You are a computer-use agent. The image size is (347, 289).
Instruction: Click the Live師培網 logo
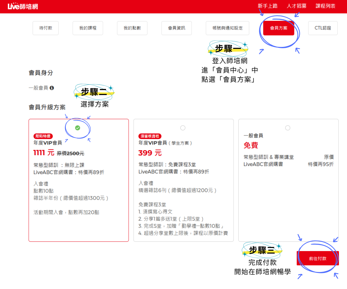coord(22,6)
